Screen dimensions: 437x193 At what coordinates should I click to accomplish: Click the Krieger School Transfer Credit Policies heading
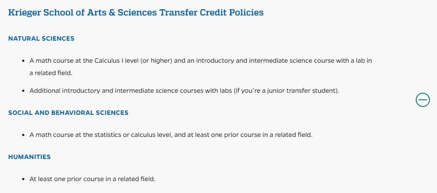click(x=136, y=12)
